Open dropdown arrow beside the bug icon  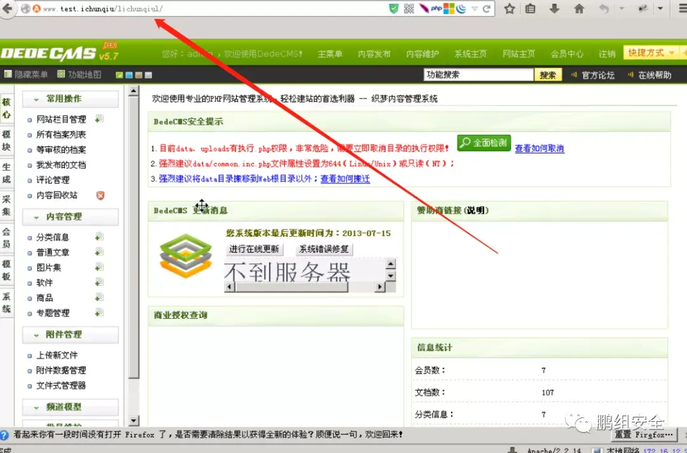pyautogui.click(x=660, y=8)
